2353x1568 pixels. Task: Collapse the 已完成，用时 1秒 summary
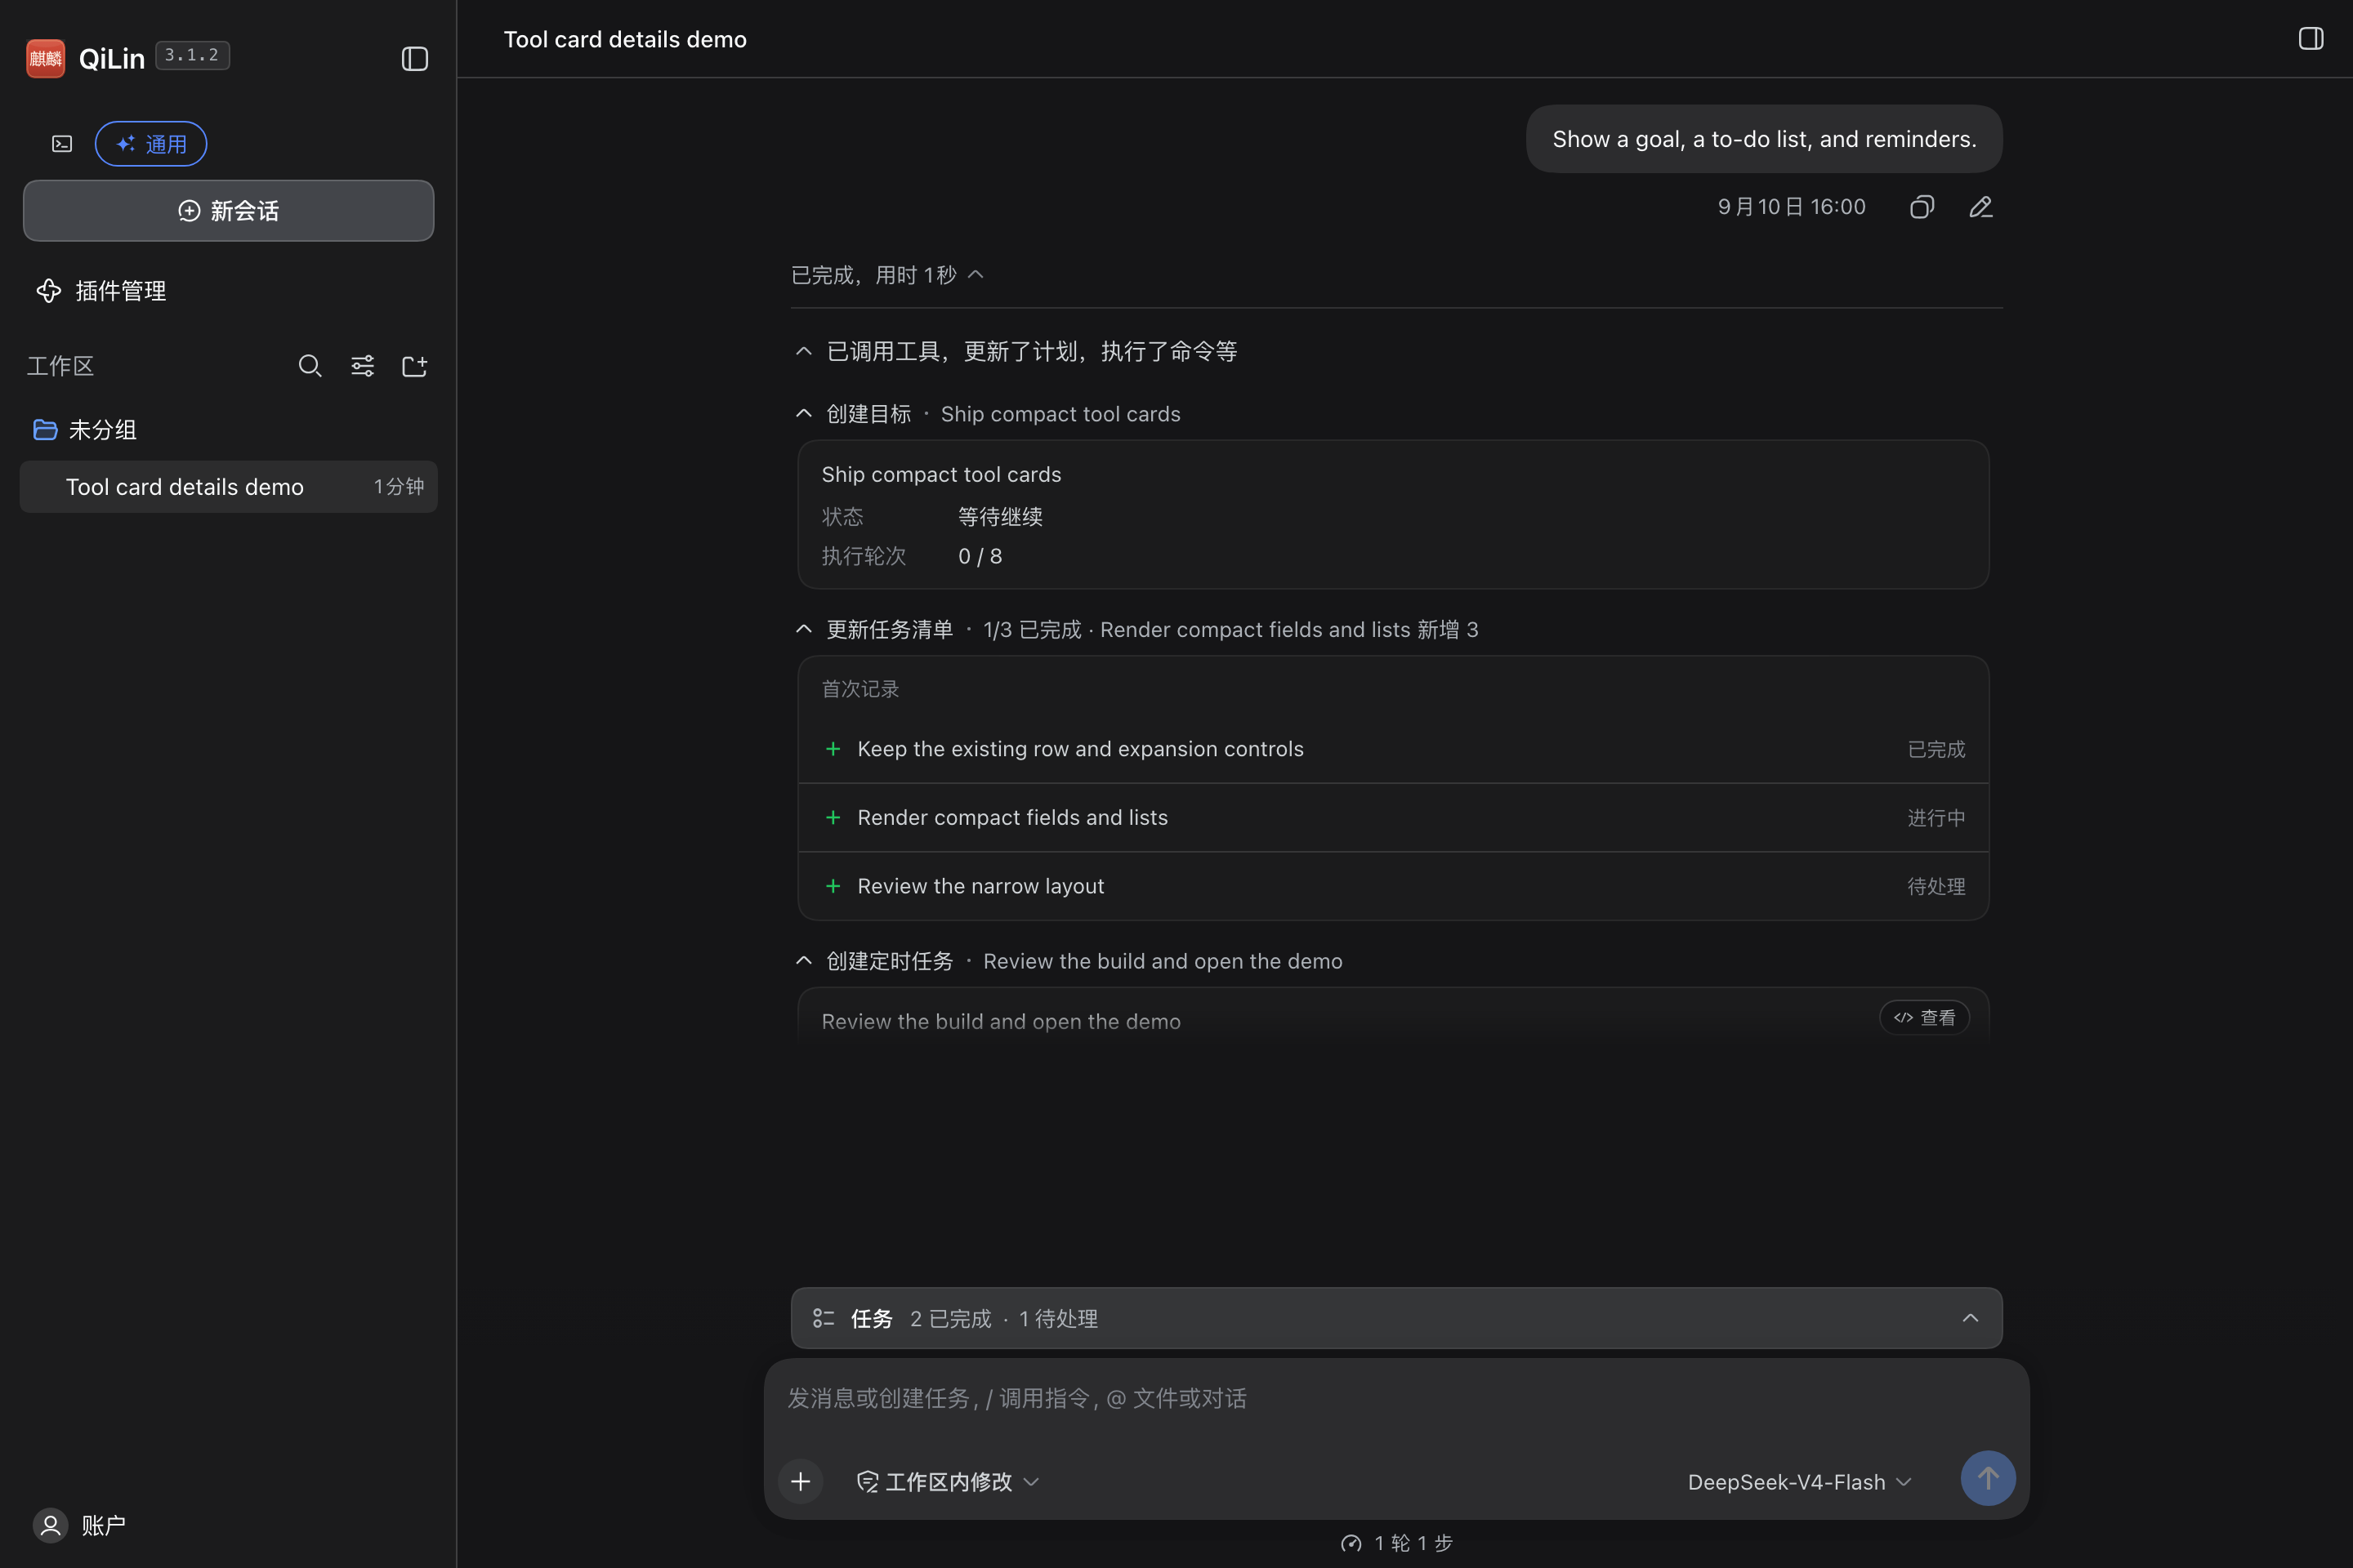click(887, 275)
